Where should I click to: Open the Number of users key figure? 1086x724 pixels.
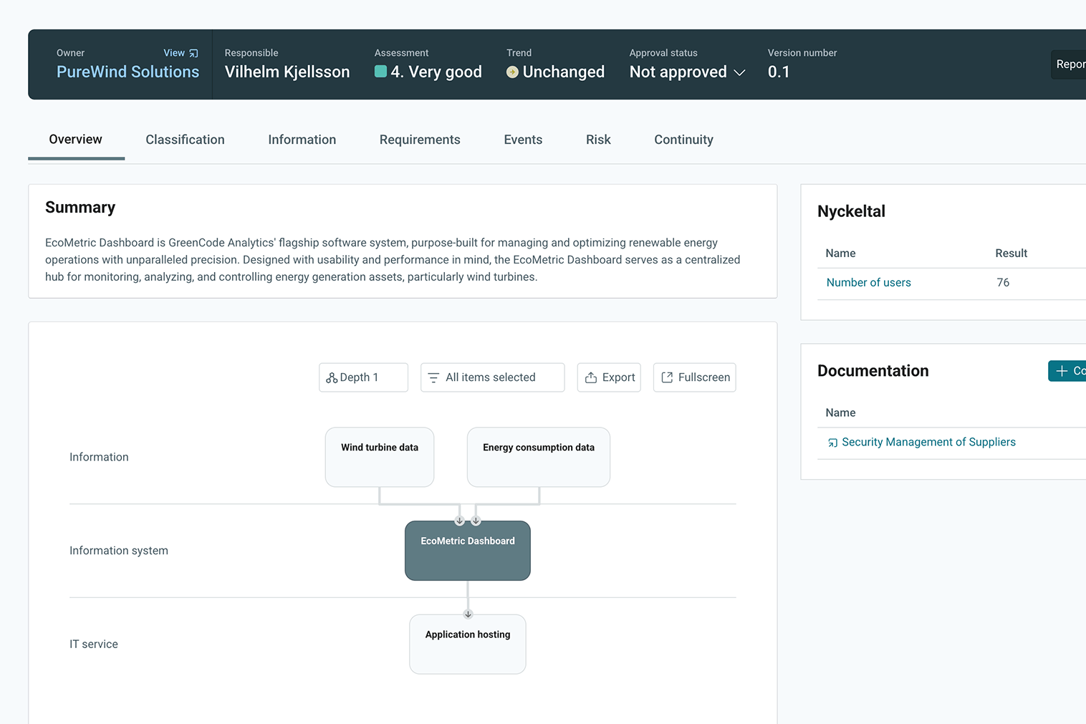click(868, 283)
